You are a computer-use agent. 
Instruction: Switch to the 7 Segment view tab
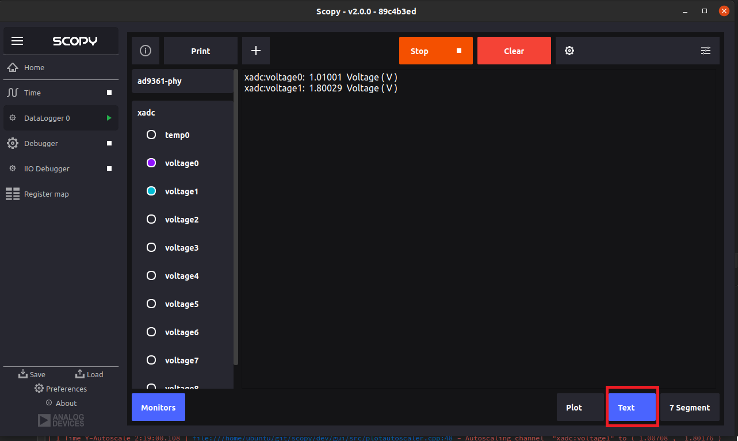(x=690, y=408)
